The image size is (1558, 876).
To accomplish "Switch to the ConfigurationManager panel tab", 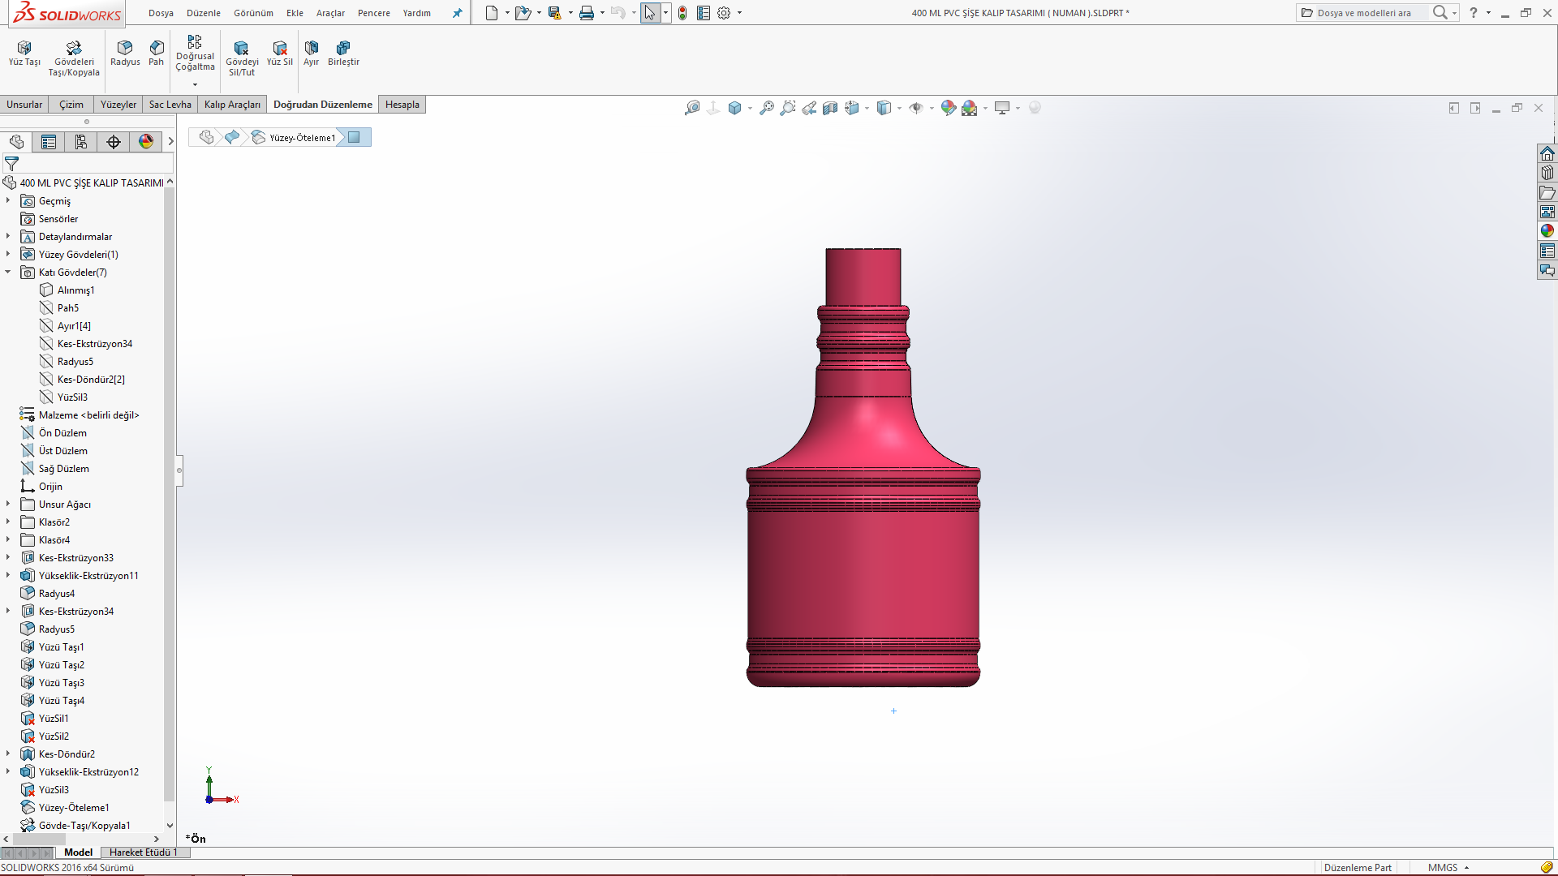I will 81,142.
